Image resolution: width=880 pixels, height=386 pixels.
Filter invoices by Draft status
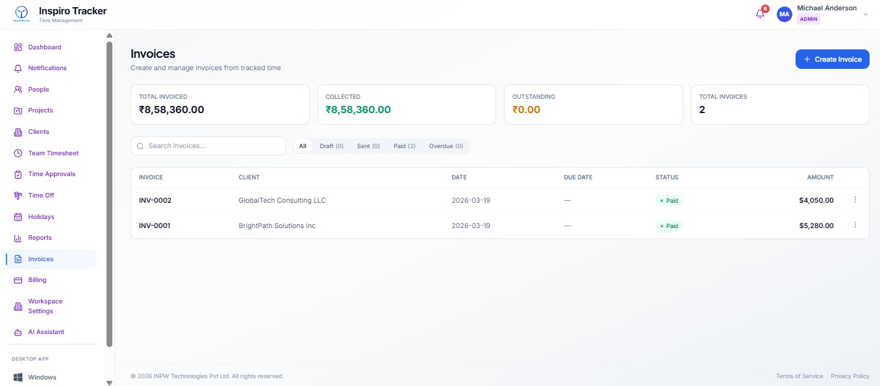(331, 146)
